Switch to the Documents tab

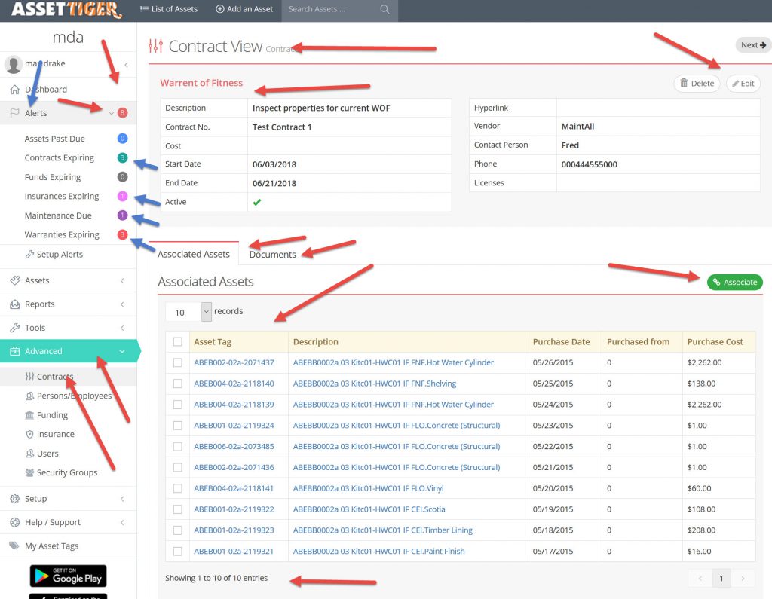[272, 255]
